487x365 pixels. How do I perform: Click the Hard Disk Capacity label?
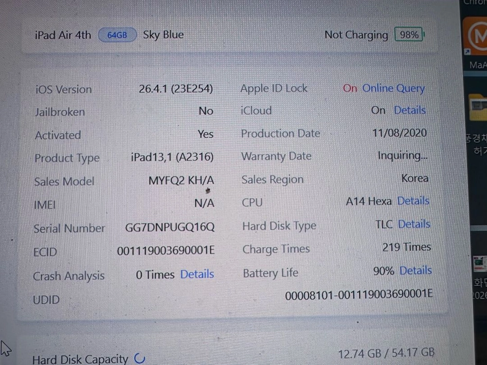point(80,360)
